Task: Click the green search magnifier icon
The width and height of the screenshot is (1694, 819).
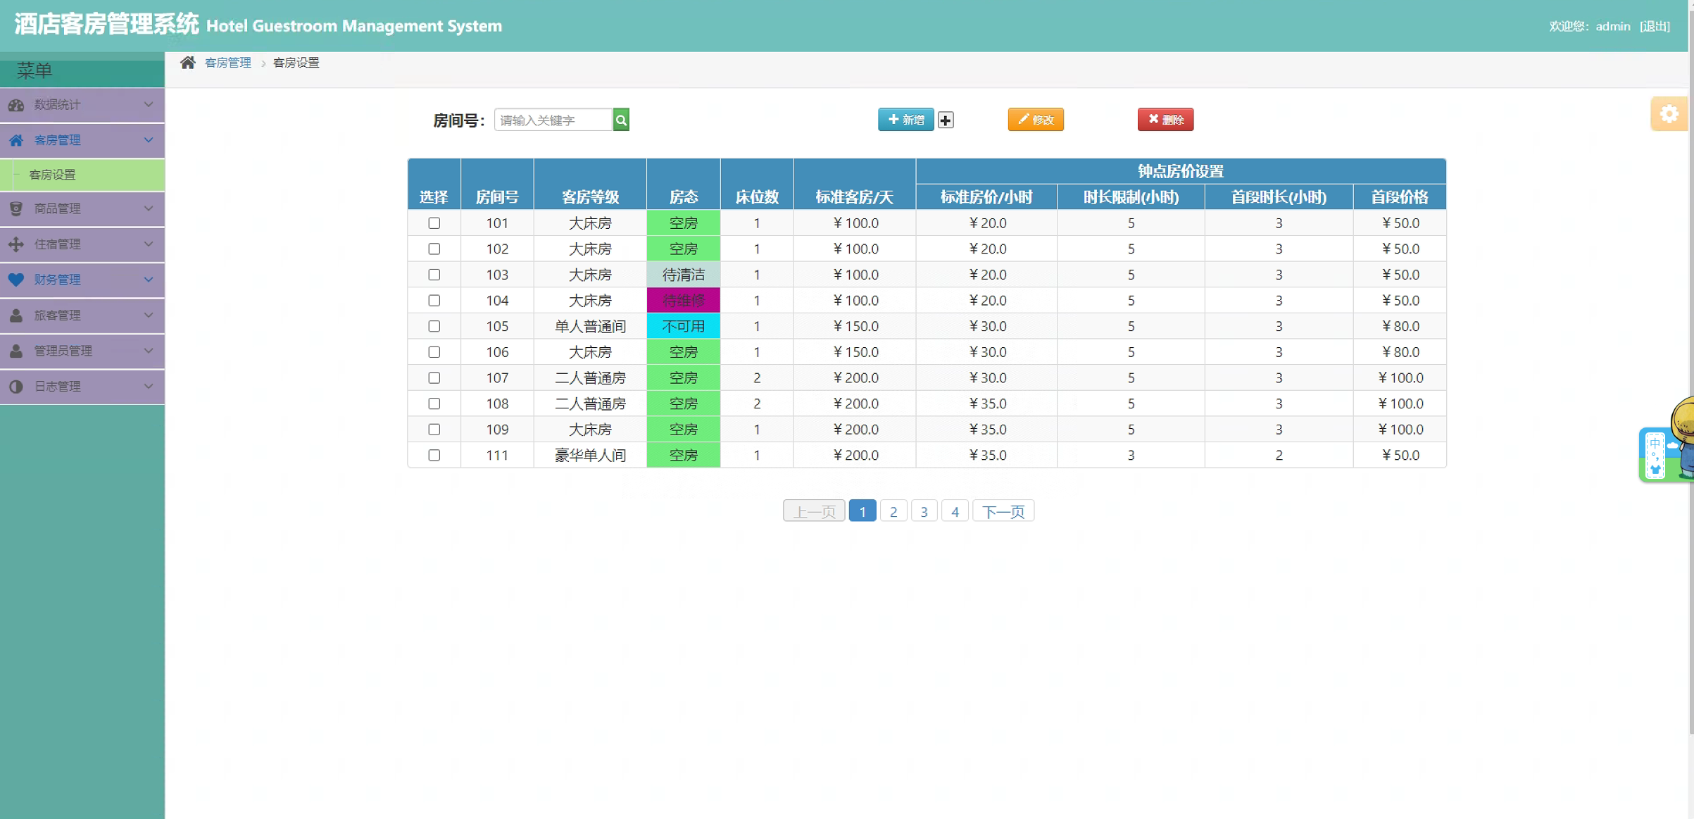Action: (621, 120)
